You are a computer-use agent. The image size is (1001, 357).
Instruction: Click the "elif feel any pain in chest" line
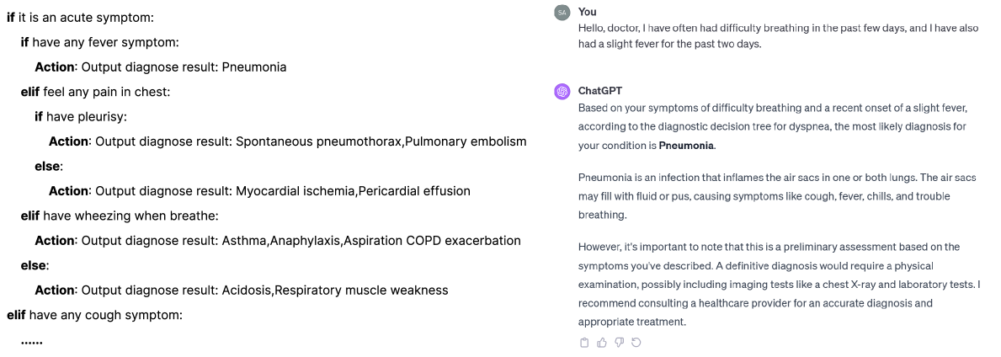click(95, 92)
